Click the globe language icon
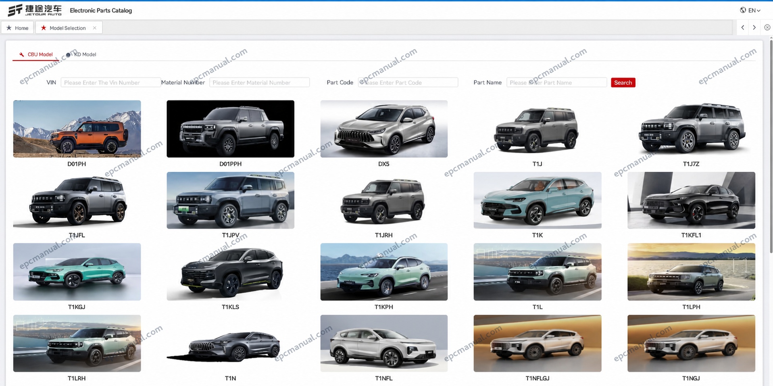The height and width of the screenshot is (386, 773). tap(743, 10)
